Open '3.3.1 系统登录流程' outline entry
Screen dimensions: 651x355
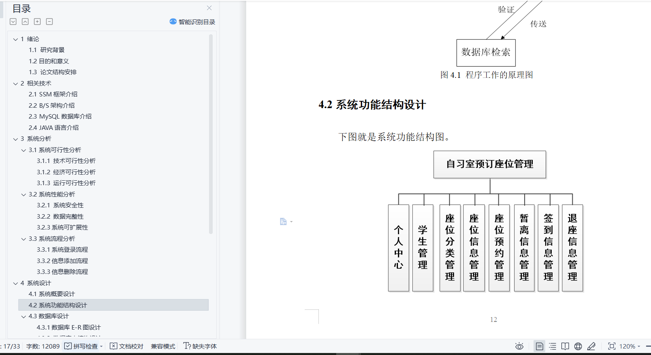click(62, 250)
